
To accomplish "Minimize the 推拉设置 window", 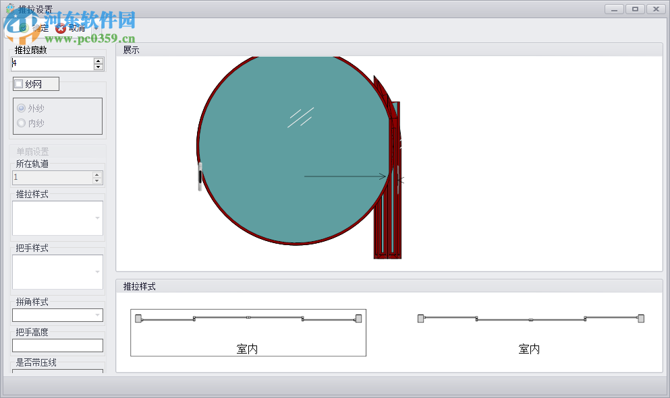I will point(614,9).
